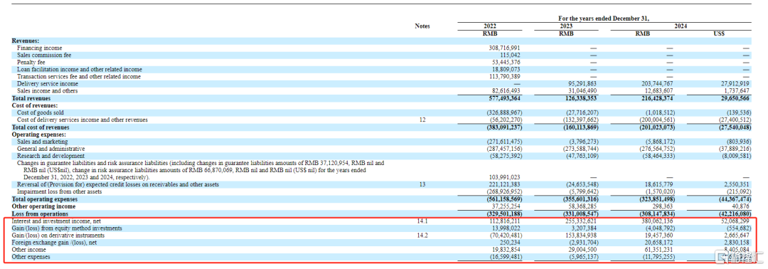
Task: Click the "2024" year column header
Action: point(680,26)
